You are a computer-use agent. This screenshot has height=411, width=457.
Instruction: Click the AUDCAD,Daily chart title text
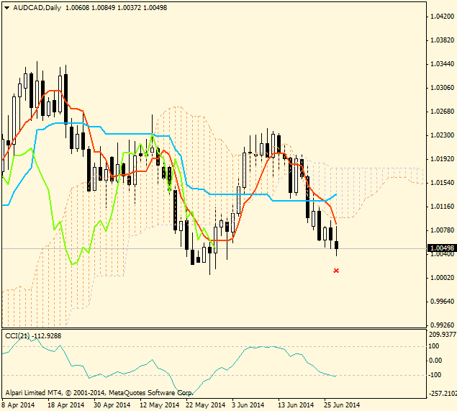point(37,8)
